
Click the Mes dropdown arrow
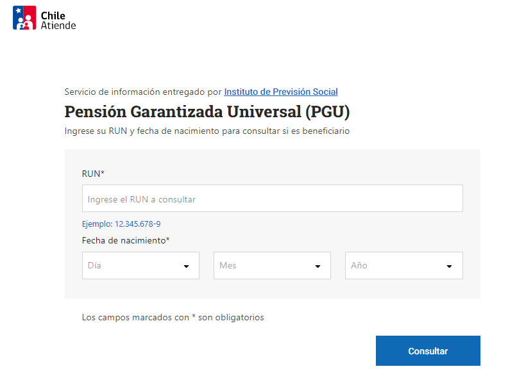point(318,266)
